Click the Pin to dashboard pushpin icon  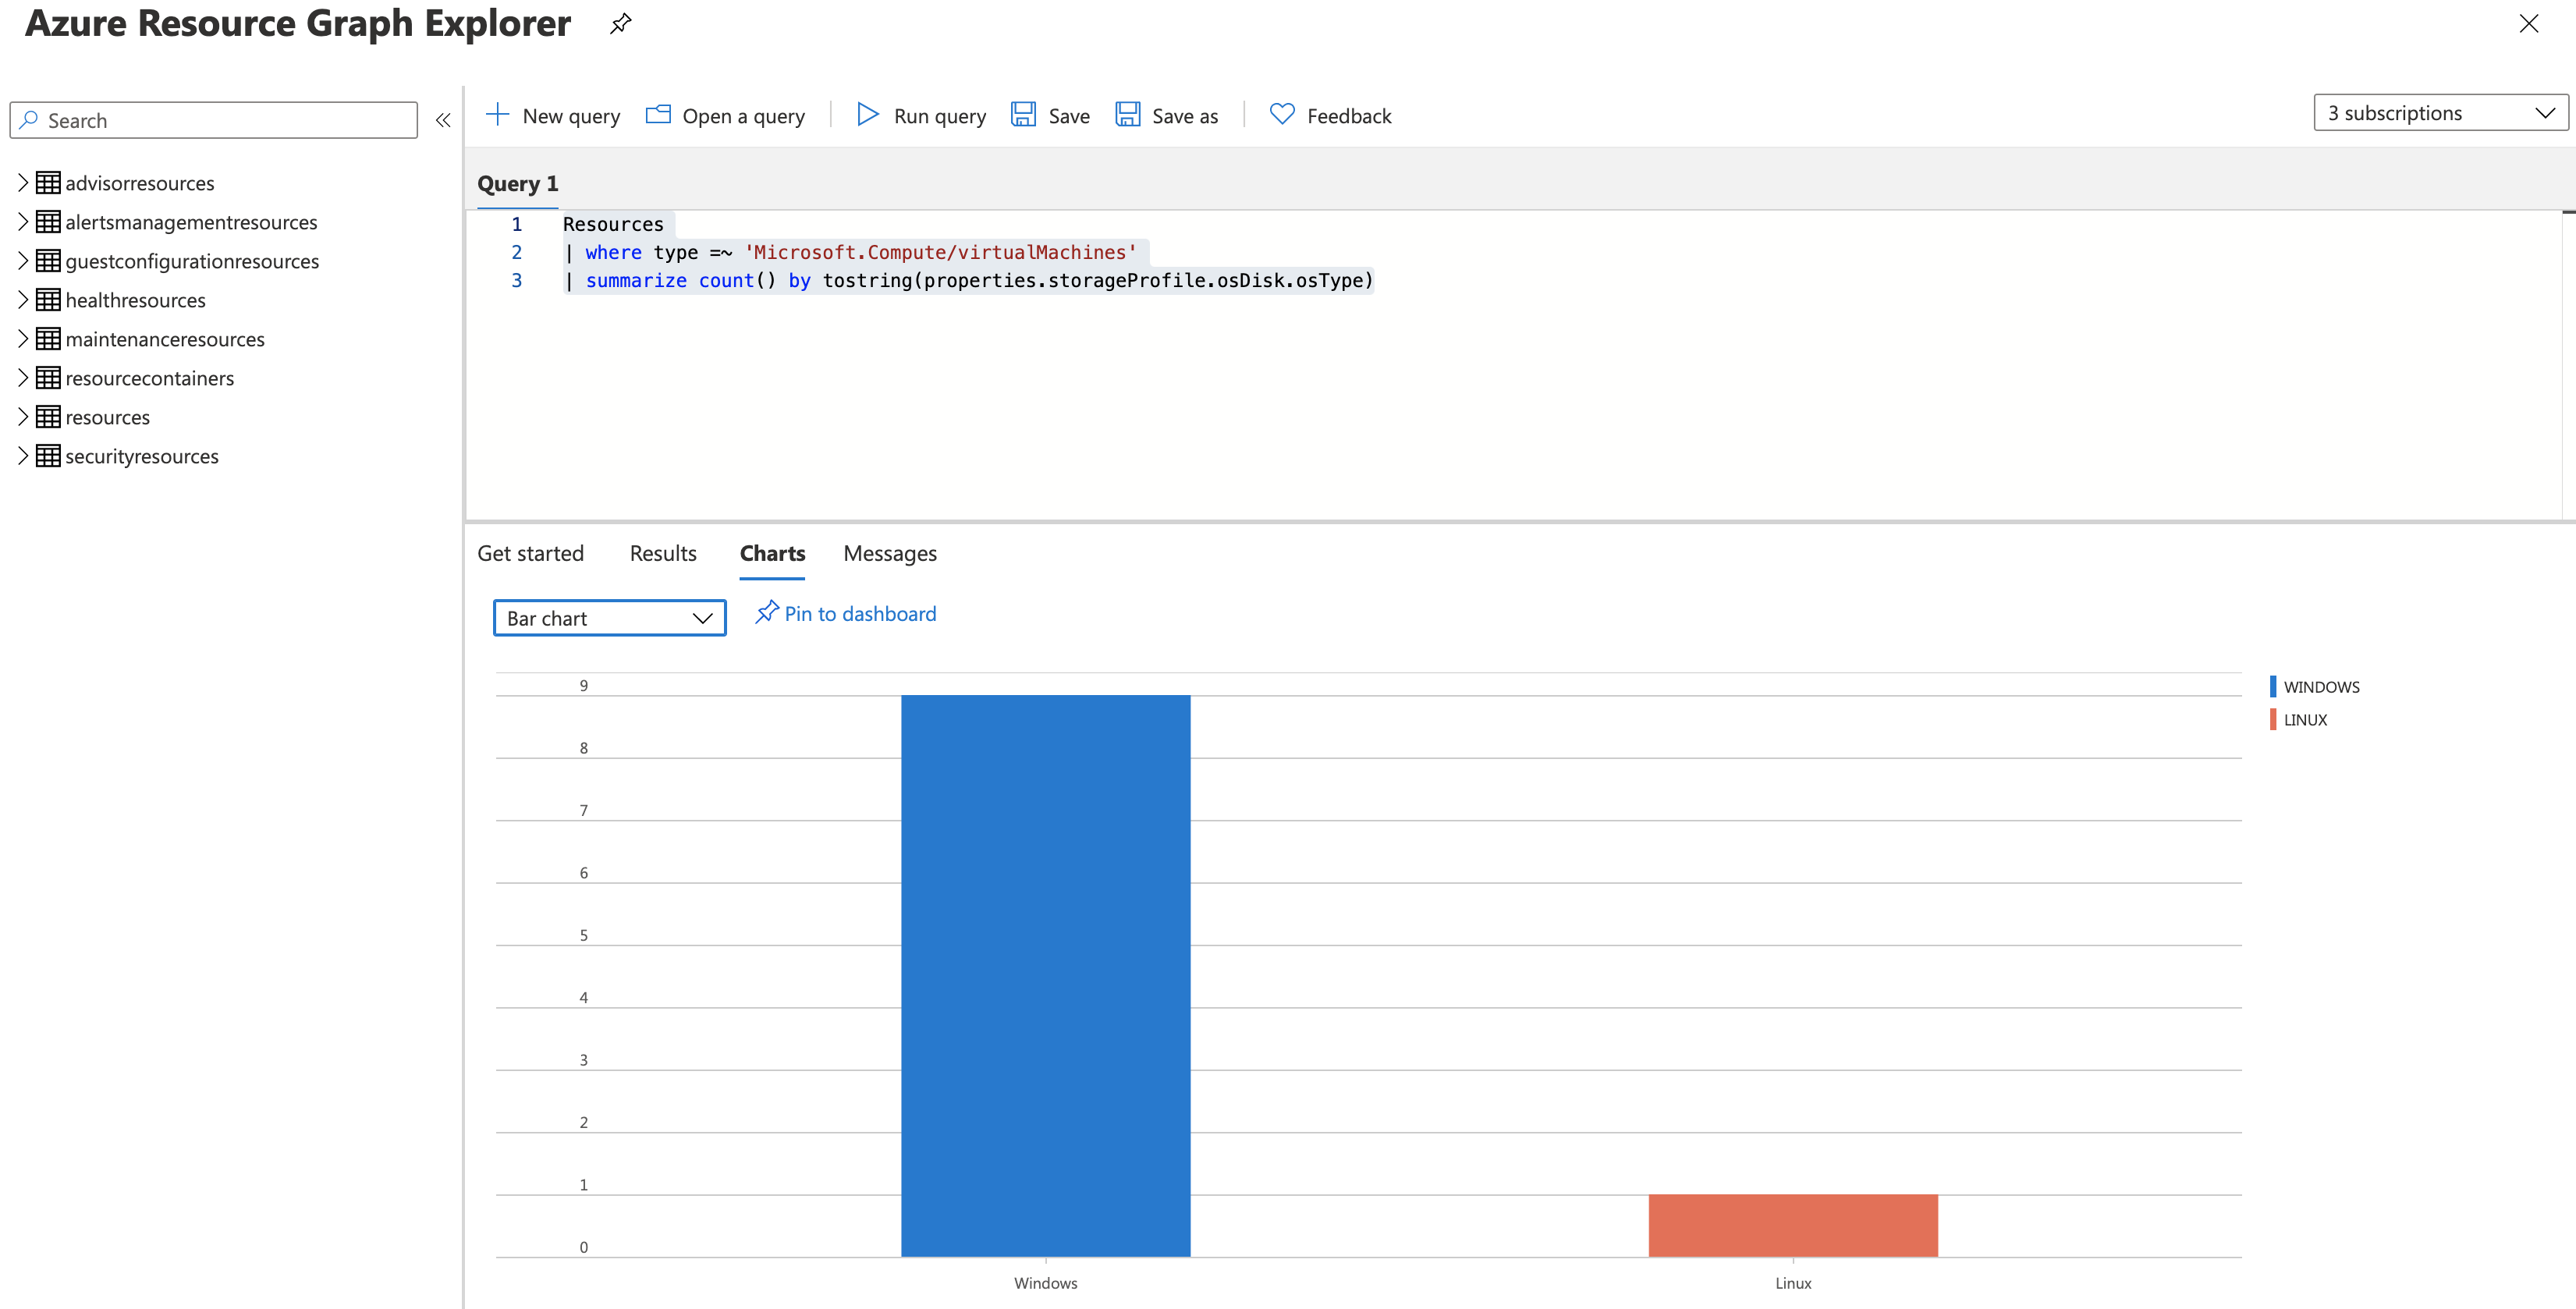(767, 612)
